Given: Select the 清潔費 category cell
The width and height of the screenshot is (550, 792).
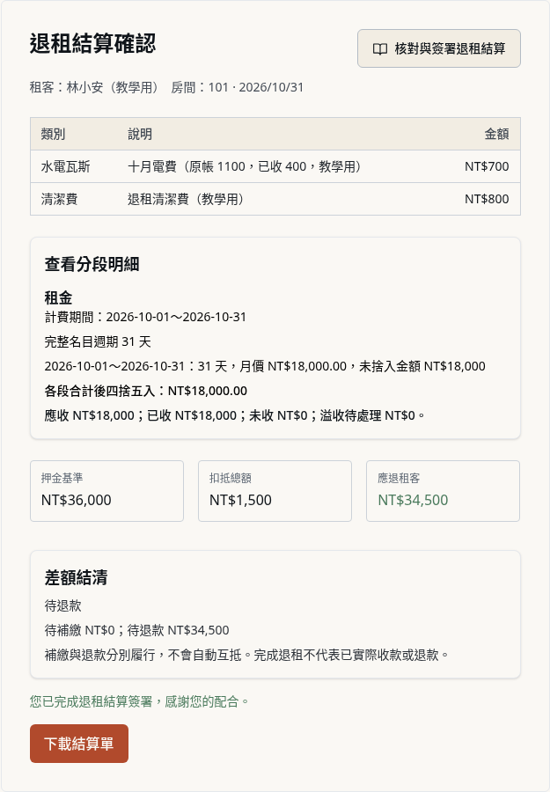Looking at the screenshot, I should tap(59, 199).
